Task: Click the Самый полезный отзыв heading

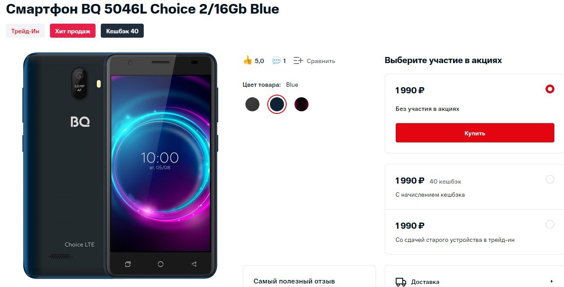Action: [294, 281]
